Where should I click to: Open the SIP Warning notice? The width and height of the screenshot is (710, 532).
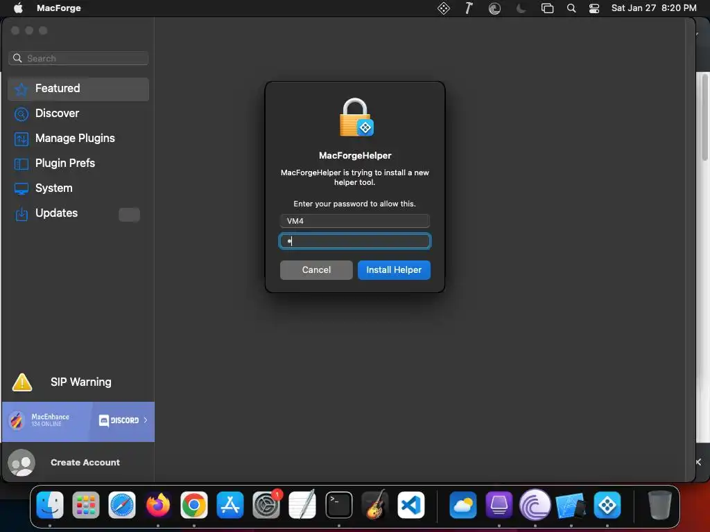[80, 382]
